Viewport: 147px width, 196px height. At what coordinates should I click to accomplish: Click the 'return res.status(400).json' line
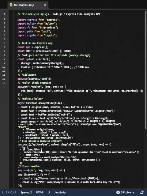(82, 152)
